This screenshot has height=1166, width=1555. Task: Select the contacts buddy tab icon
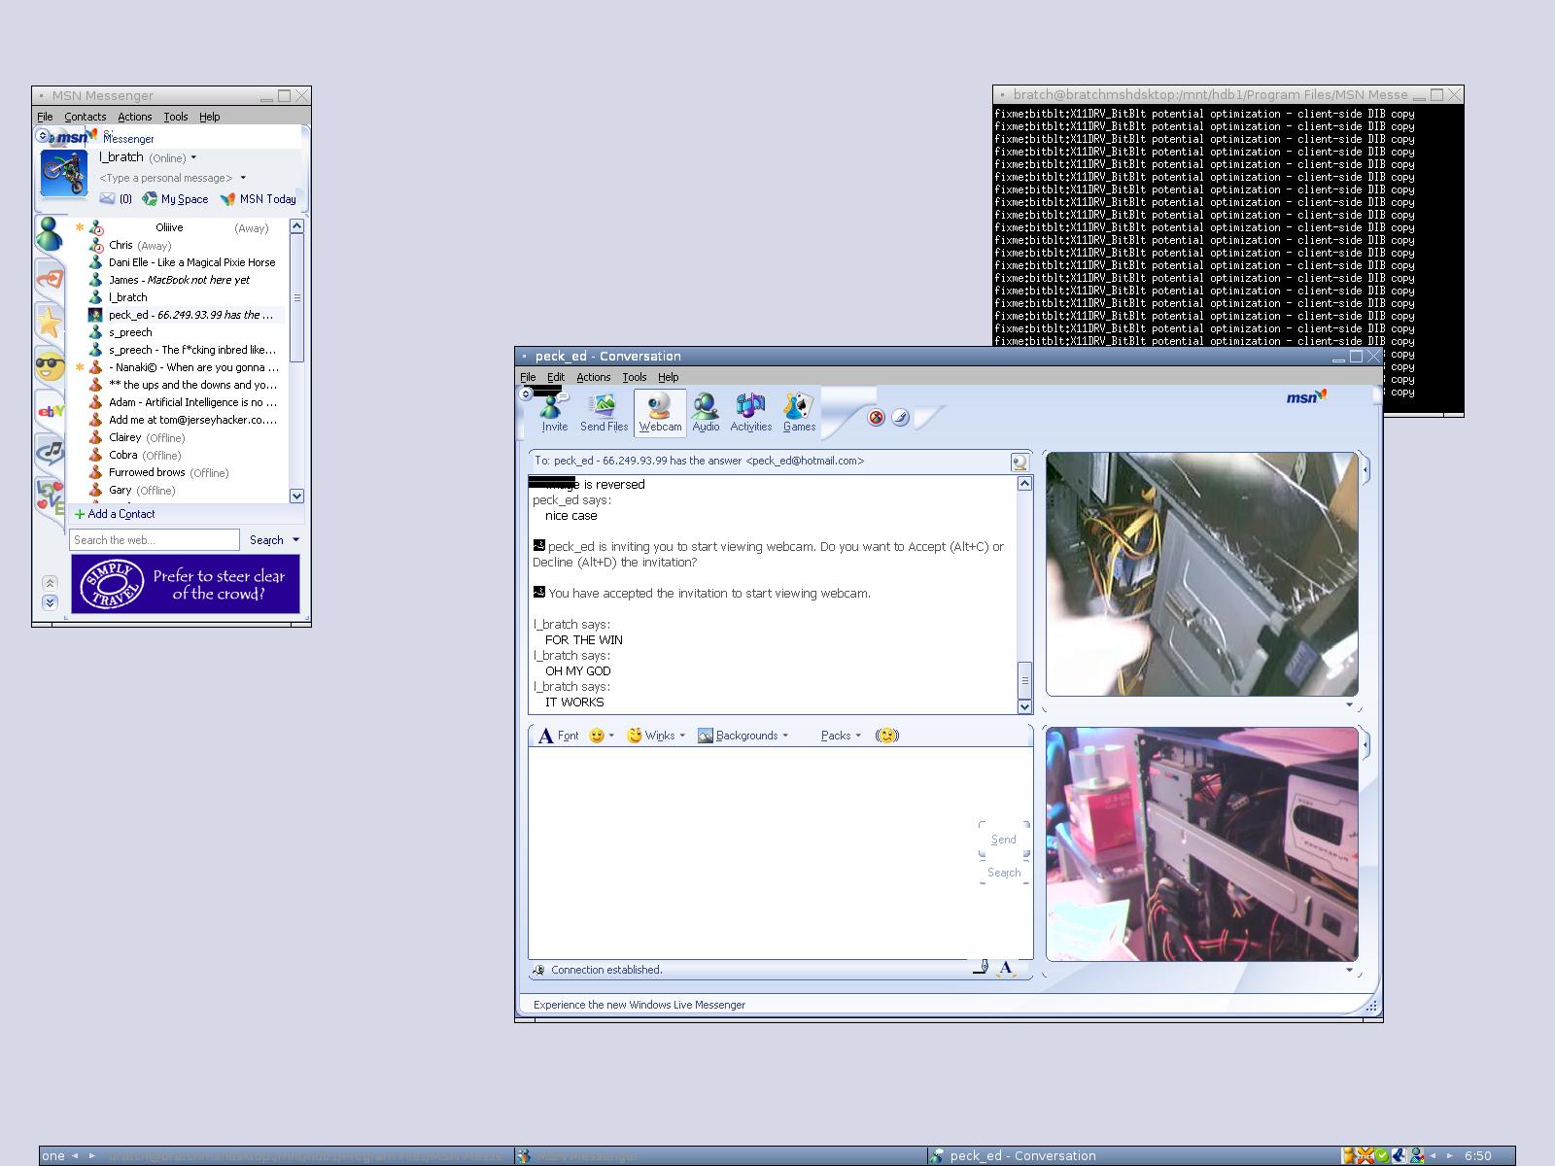[x=50, y=234]
